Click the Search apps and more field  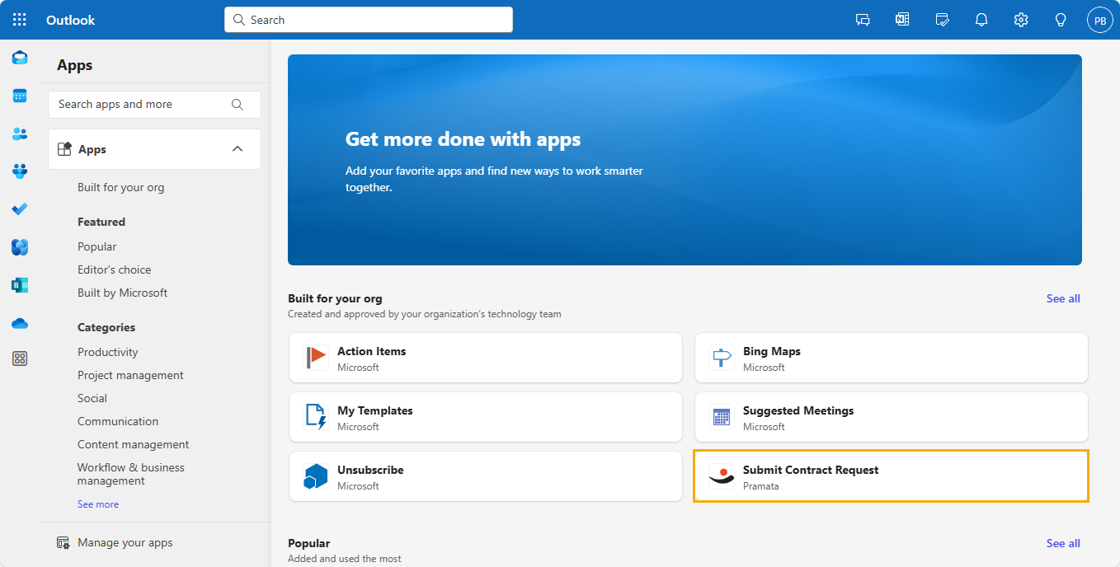(154, 105)
